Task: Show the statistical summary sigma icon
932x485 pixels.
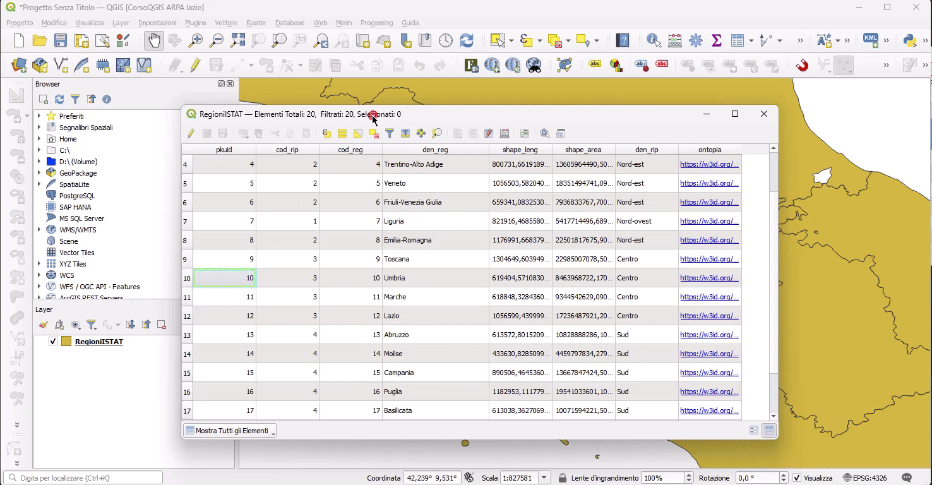Action: (717, 41)
